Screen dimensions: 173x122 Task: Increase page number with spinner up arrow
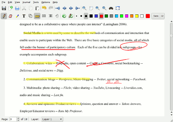click(x=18, y=118)
